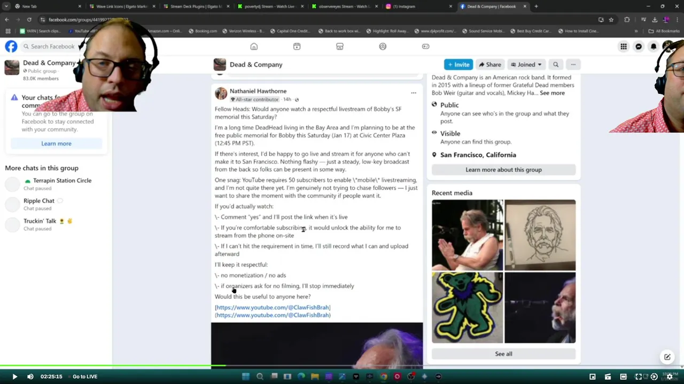Viewport: 684px width, 384px height.
Task: Click the Invite button
Action: pyautogui.click(x=458, y=65)
